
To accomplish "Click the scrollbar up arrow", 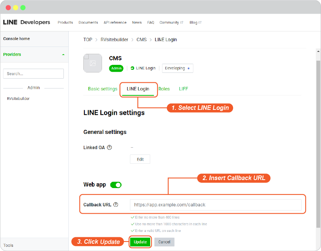I will pyautogui.click(x=318, y=51).
